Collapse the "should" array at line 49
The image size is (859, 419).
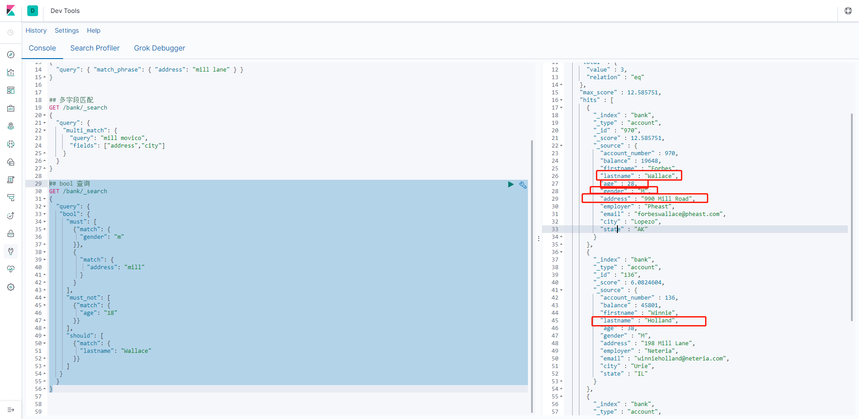[x=44, y=336]
